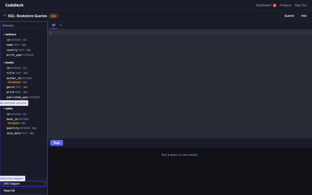Submit the bookstore queries assignment
312x195 pixels.
point(289,16)
